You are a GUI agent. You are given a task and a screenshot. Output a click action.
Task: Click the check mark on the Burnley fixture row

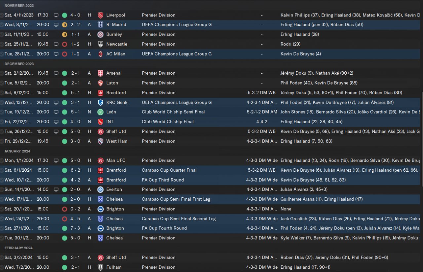[2, 34]
